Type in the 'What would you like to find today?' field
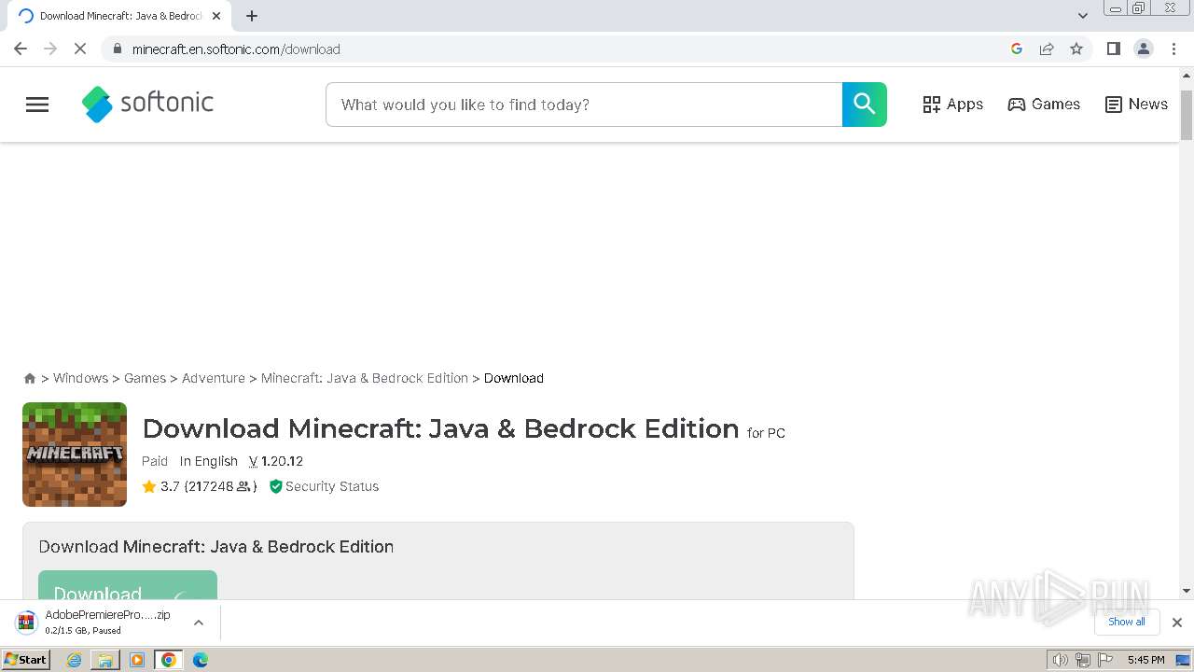The width and height of the screenshot is (1194, 672). click(584, 105)
